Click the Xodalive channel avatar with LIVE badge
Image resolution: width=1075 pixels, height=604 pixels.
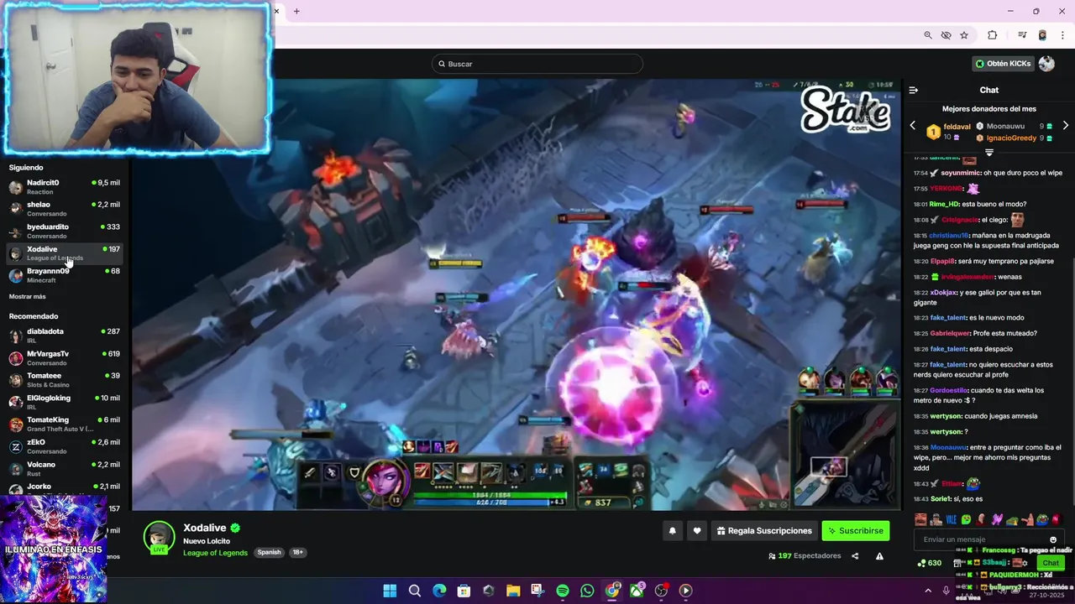click(x=159, y=538)
